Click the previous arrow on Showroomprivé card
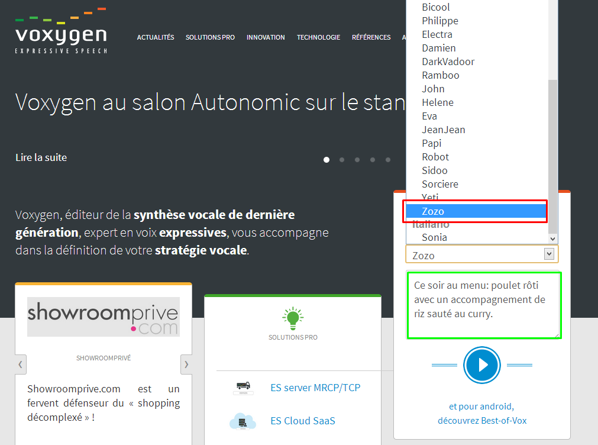 [21, 364]
